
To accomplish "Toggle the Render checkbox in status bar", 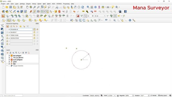I will (x=151, y=95).
